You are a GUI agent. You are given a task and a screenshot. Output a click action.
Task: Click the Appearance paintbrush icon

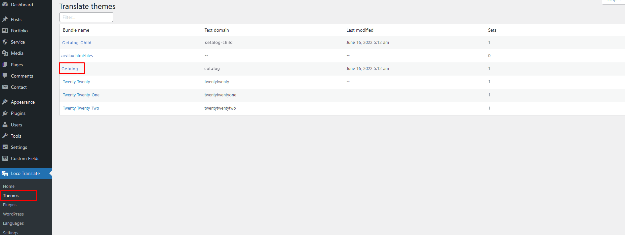pyautogui.click(x=5, y=102)
